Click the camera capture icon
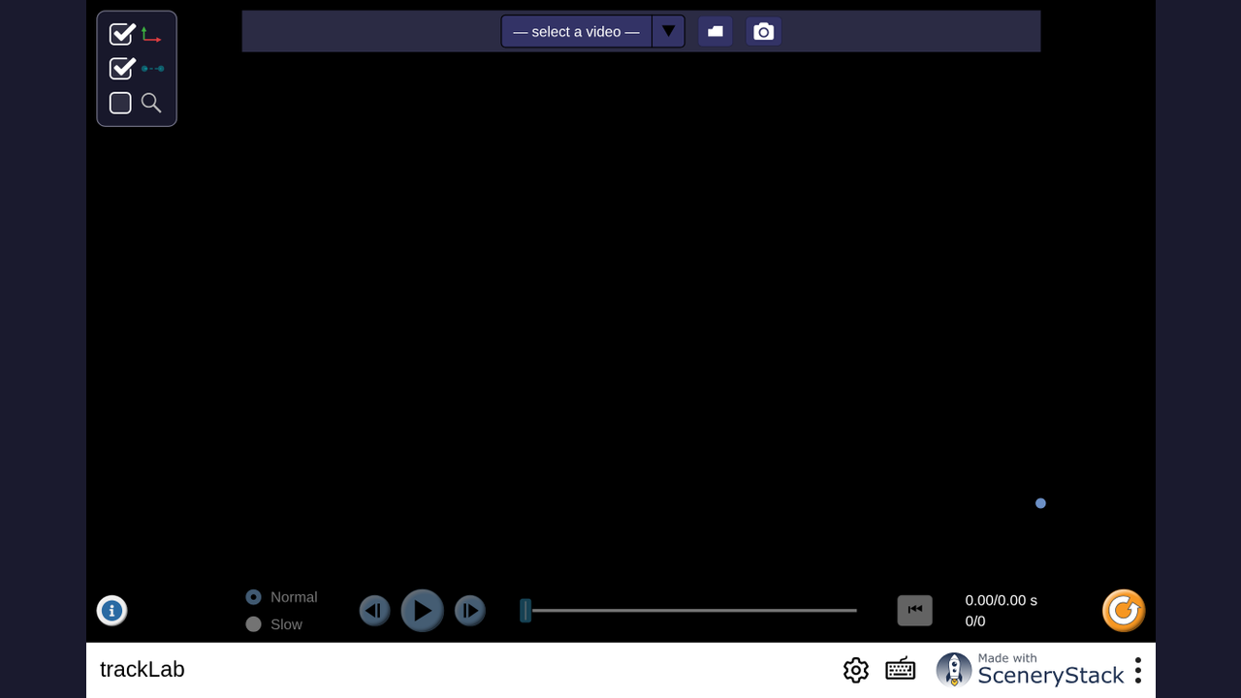The image size is (1241, 698). click(x=764, y=31)
